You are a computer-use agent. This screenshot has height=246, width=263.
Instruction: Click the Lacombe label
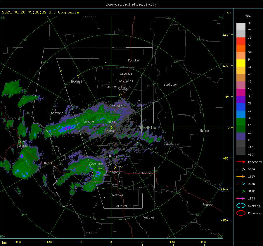tap(126, 73)
